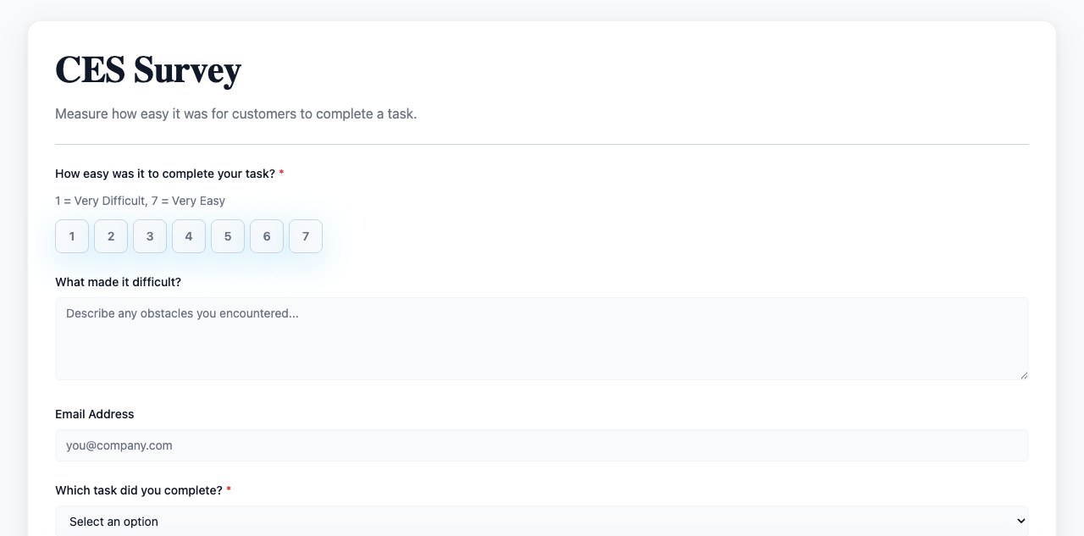Click the obstacles description text area
1084x536 pixels.
[x=542, y=339]
